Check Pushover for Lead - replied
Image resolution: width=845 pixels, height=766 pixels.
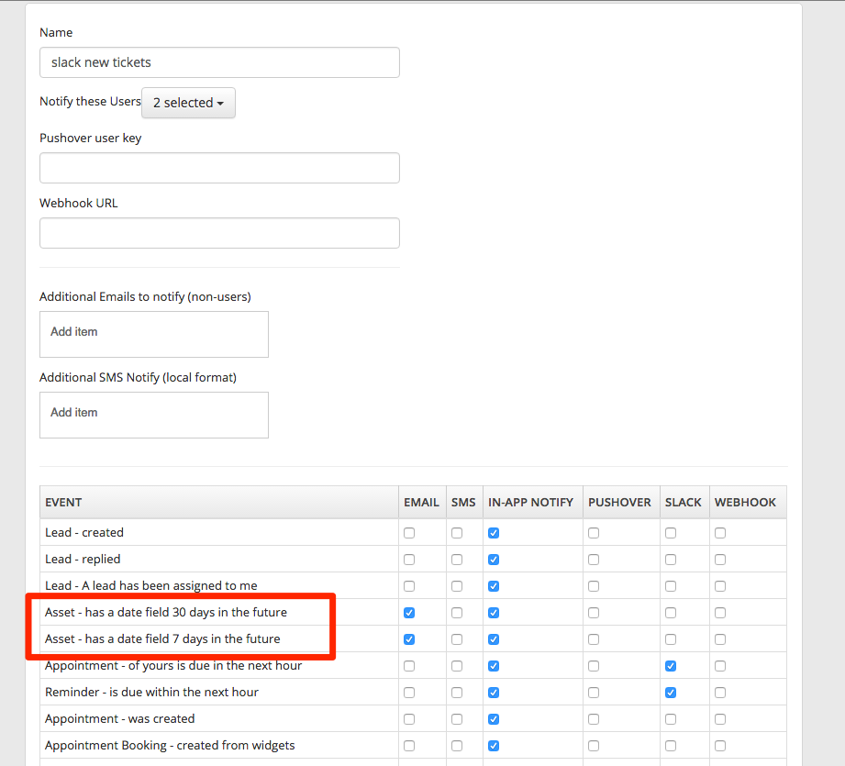(x=594, y=560)
